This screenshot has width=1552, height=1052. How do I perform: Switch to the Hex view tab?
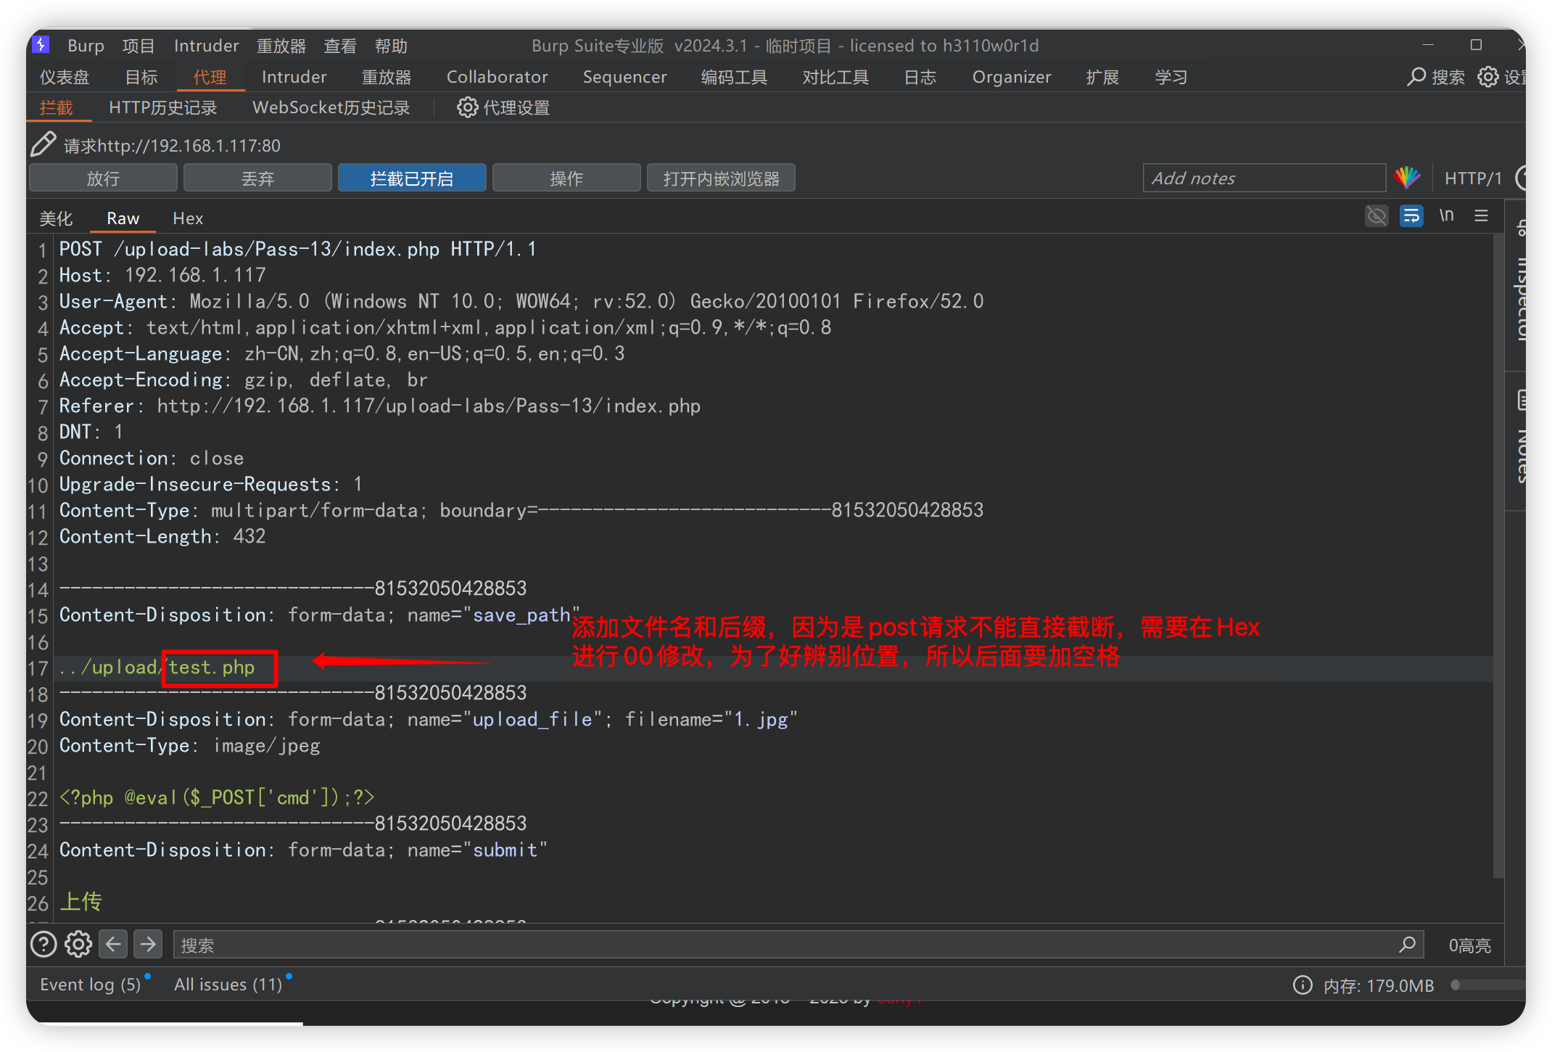(188, 218)
